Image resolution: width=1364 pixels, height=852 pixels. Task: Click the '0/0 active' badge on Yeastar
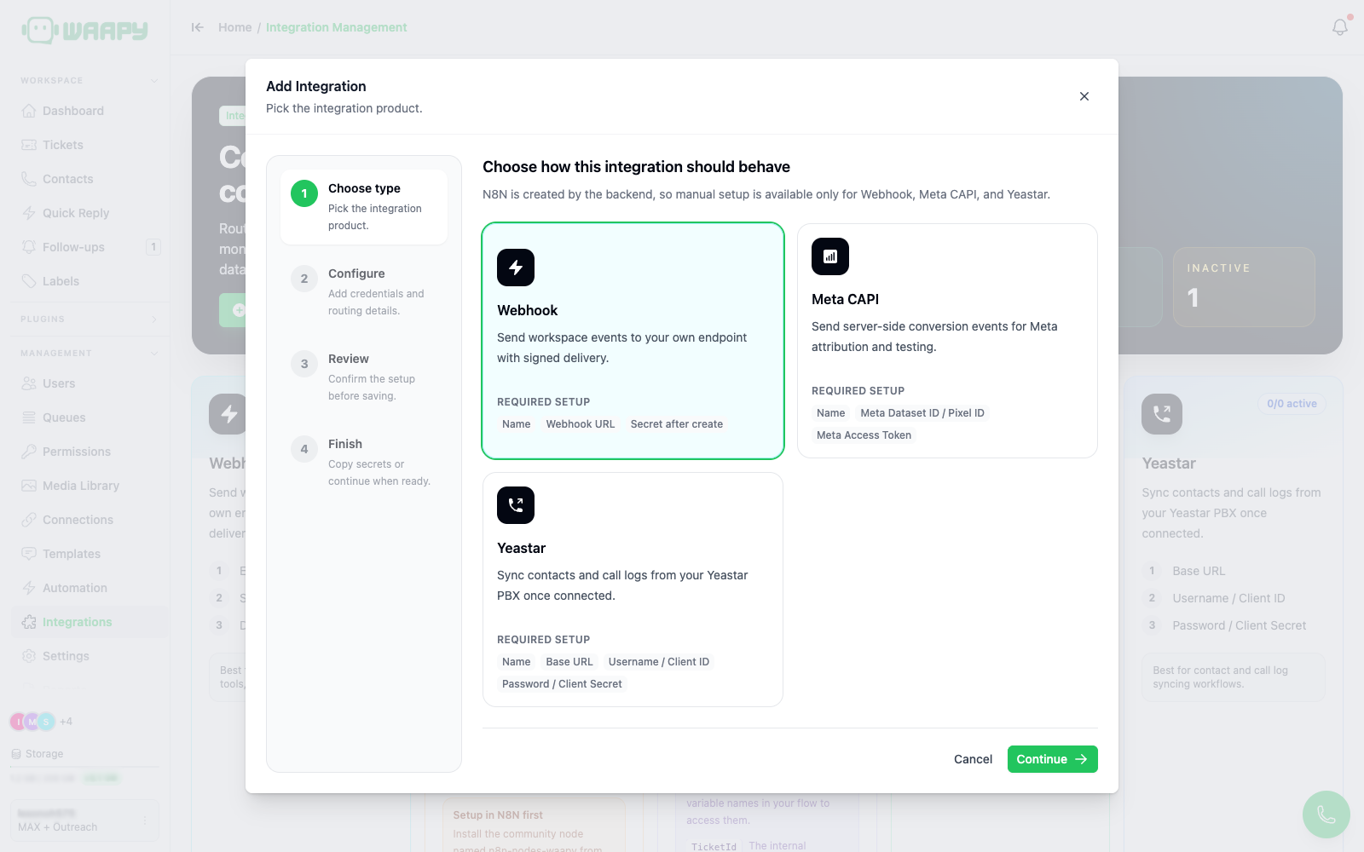point(1292,404)
